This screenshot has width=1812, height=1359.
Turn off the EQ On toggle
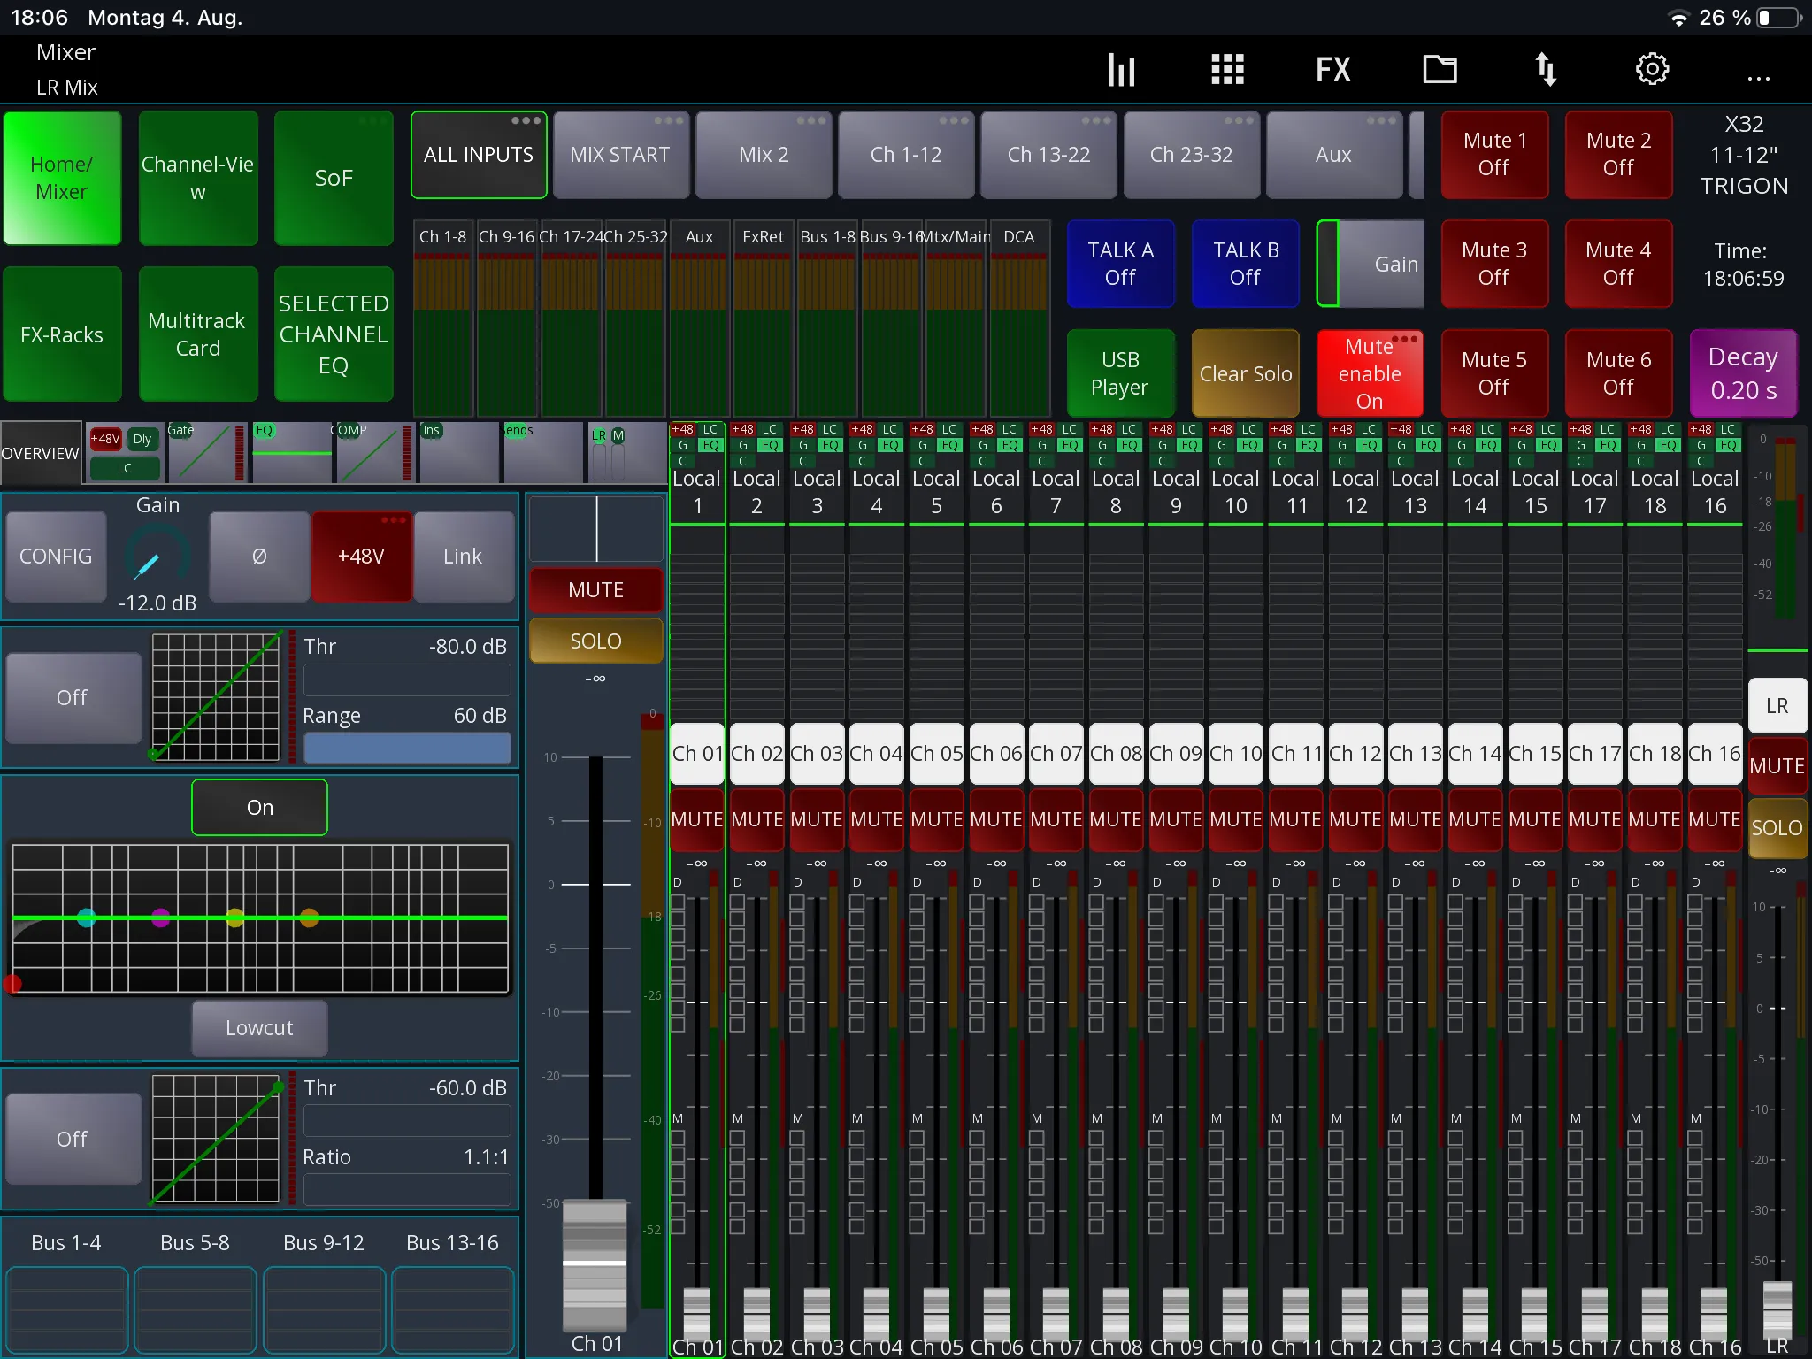point(259,807)
